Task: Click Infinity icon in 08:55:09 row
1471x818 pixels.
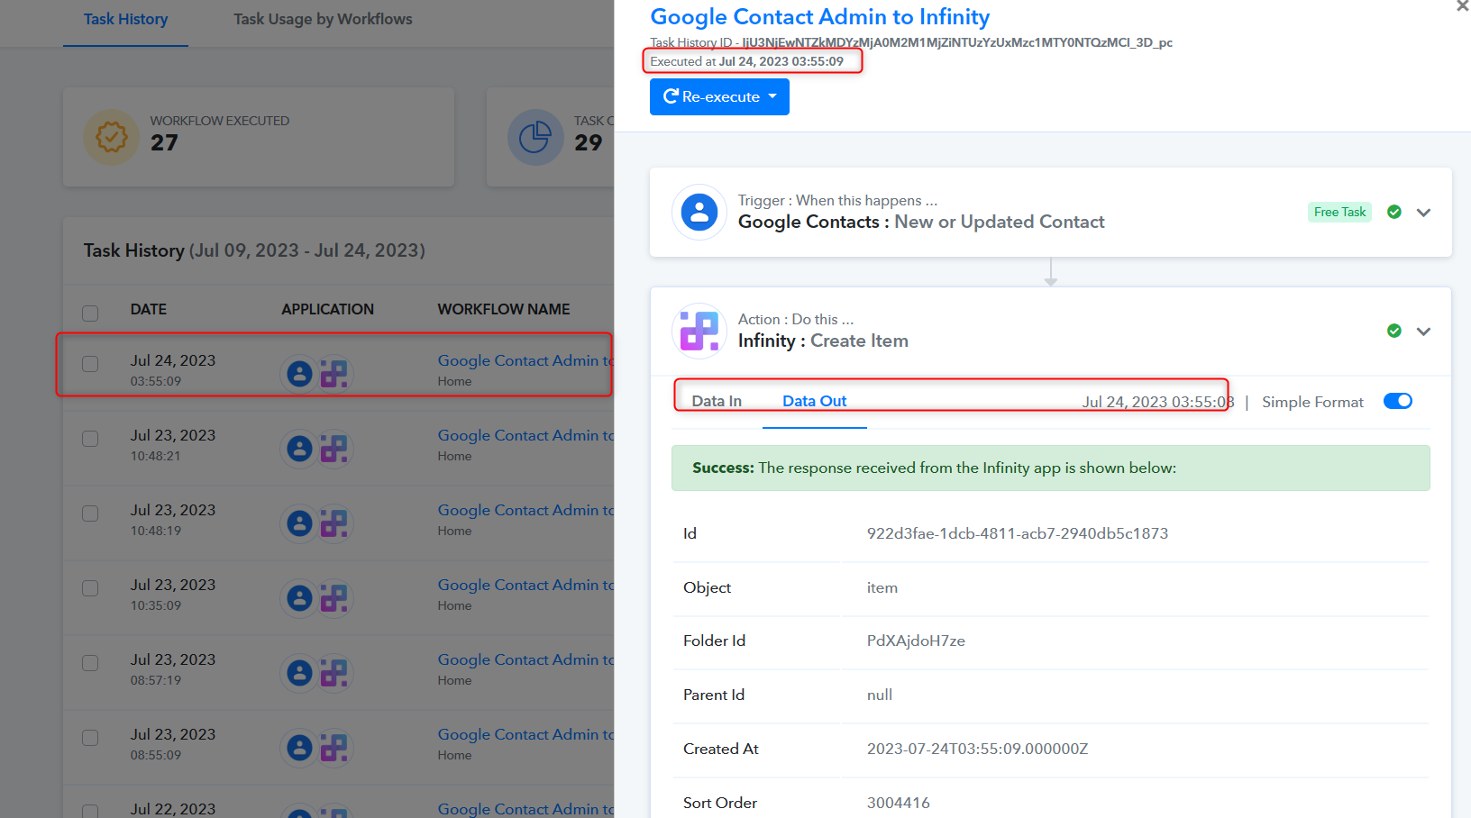Action: [334, 747]
